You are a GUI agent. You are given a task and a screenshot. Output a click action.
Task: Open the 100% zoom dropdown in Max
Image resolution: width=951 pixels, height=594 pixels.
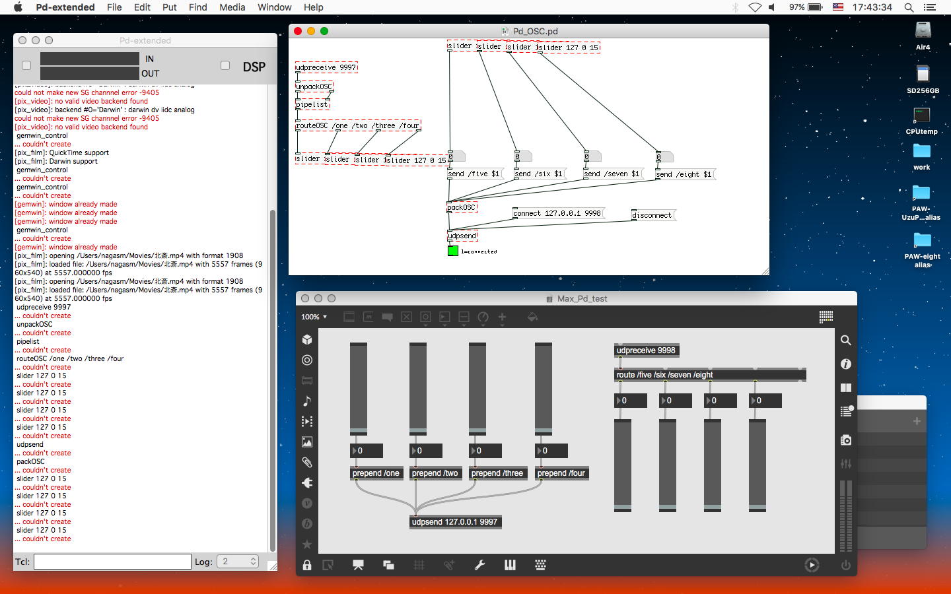click(x=314, y=317)
